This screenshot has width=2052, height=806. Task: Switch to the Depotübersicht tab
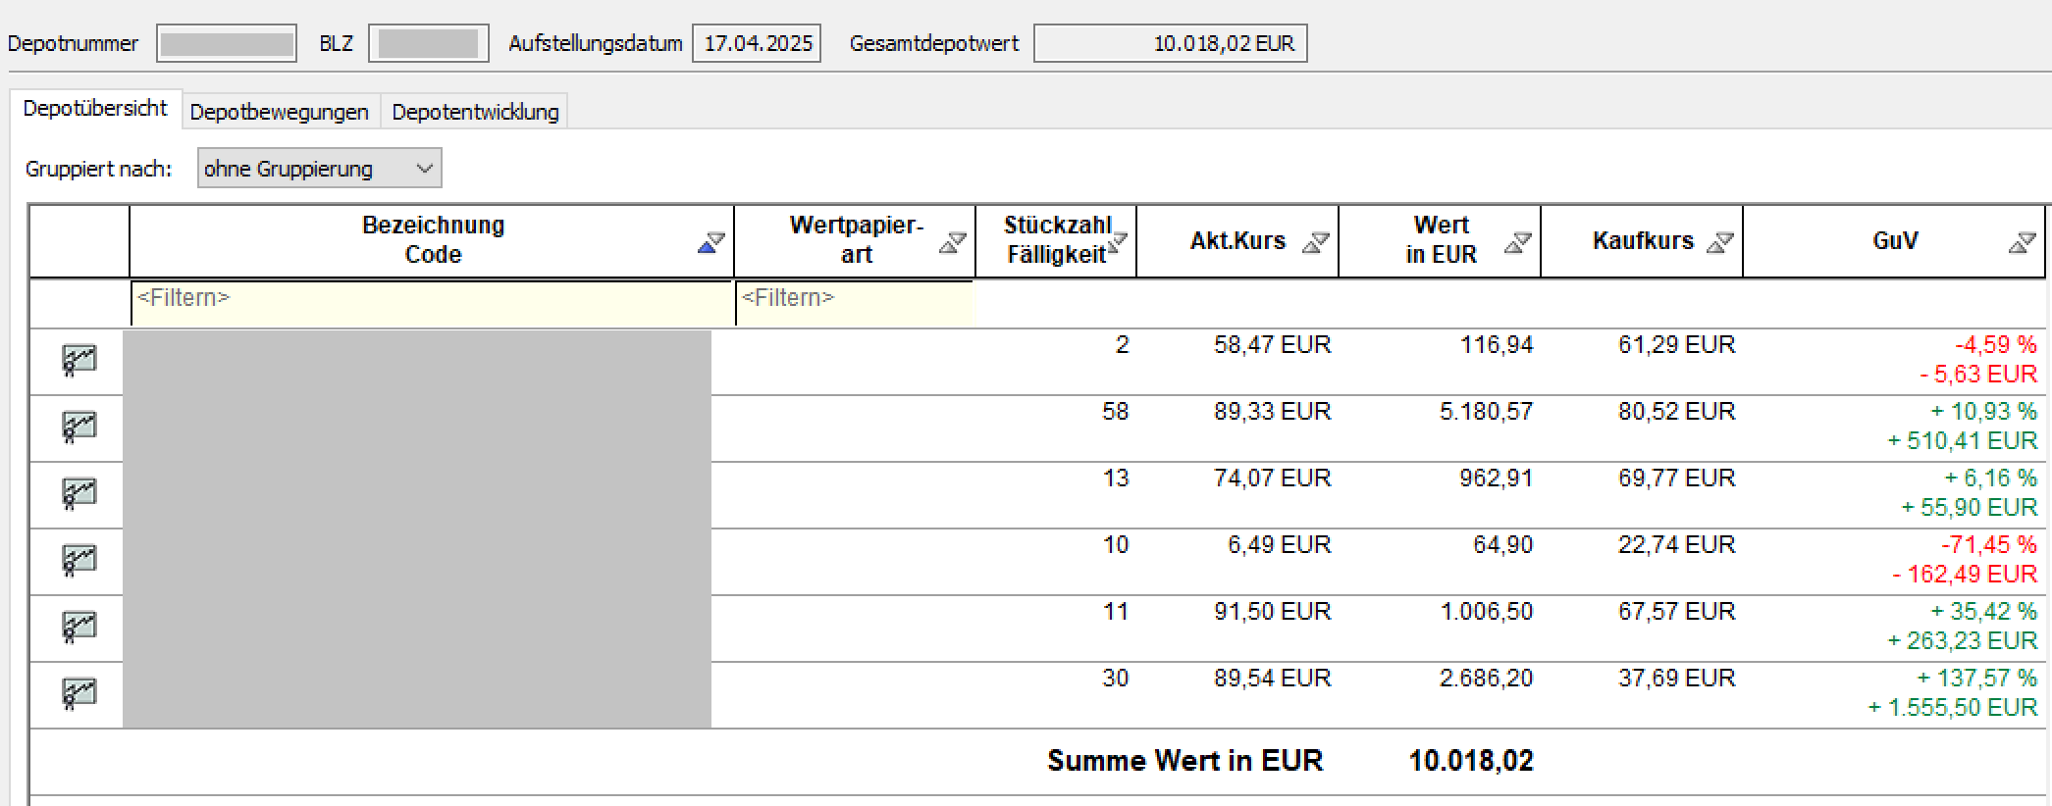[x=95, y=108]
